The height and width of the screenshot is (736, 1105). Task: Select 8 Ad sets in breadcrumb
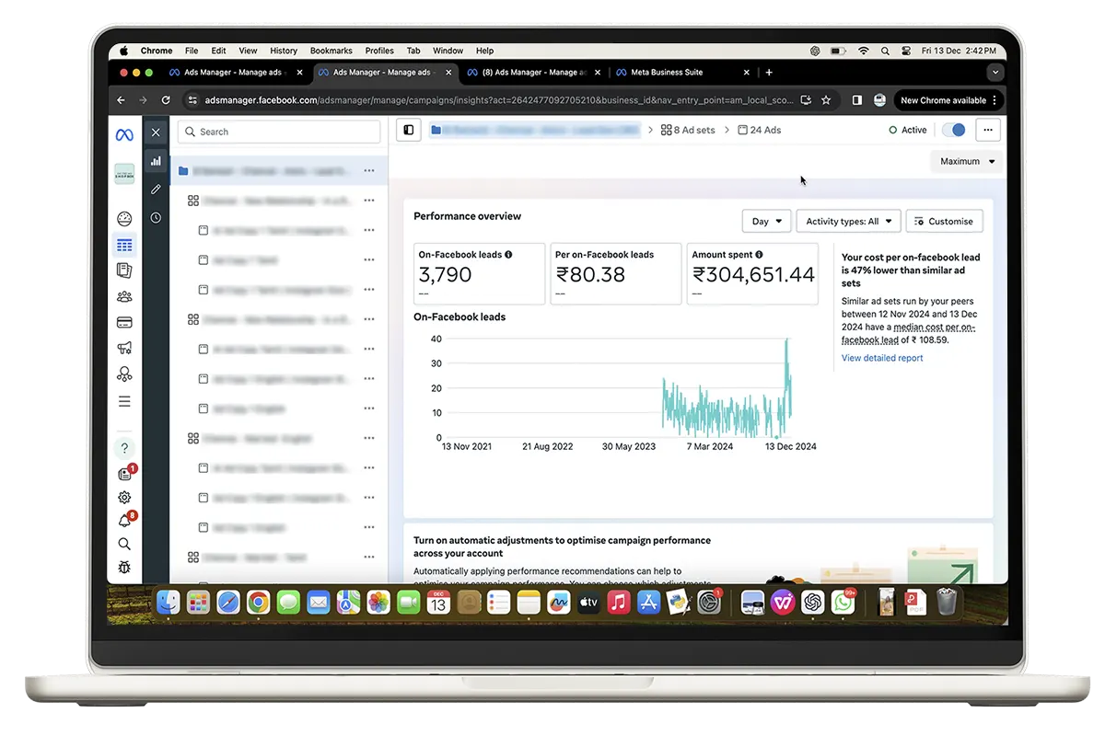click(x=688, y=131)
